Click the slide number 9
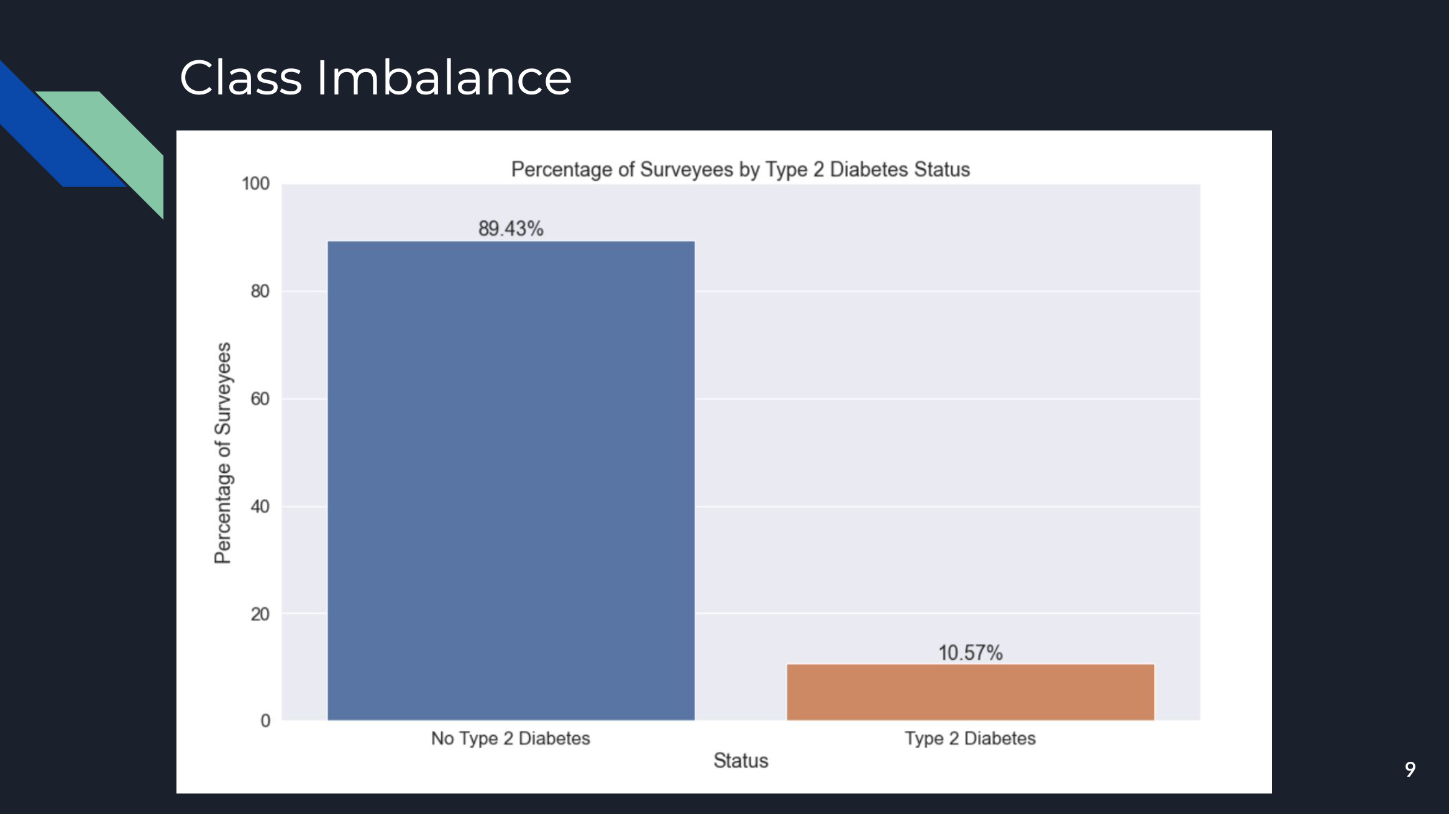This screenshot has width=1449, height=814. [1410, 769]
